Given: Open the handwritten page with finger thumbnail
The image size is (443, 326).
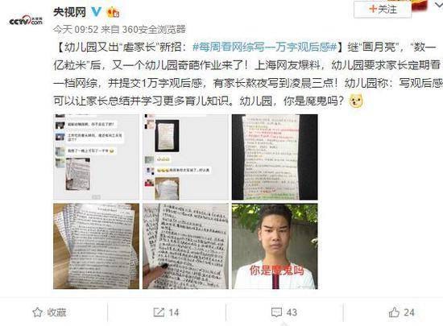Looking at the screenshot, I should point(185,246).
